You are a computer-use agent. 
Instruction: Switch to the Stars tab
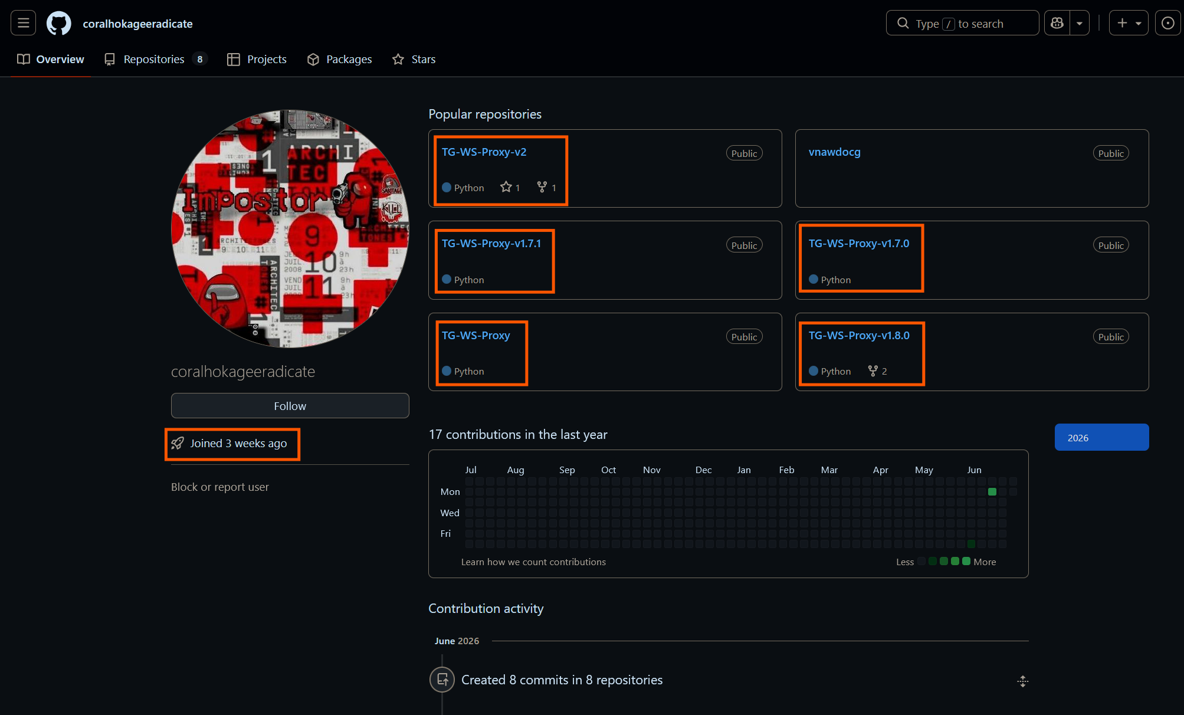coord(414,59)
